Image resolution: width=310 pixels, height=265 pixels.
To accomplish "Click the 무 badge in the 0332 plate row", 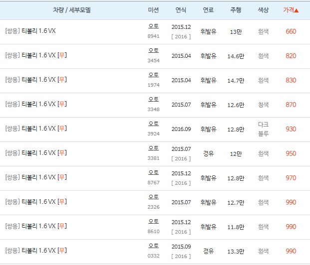I will [x=62, y=251].
